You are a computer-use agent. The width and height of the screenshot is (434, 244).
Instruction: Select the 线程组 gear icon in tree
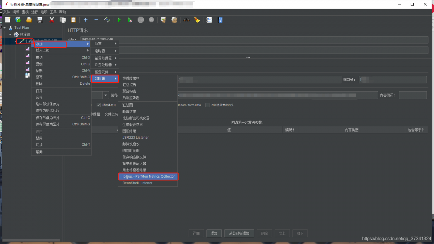point(16,34)
